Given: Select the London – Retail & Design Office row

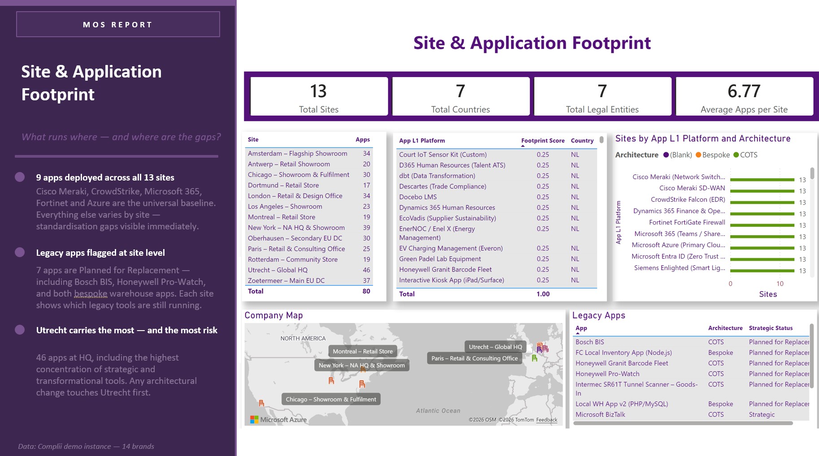Looking at the screenshot, I should coord(309,196).
